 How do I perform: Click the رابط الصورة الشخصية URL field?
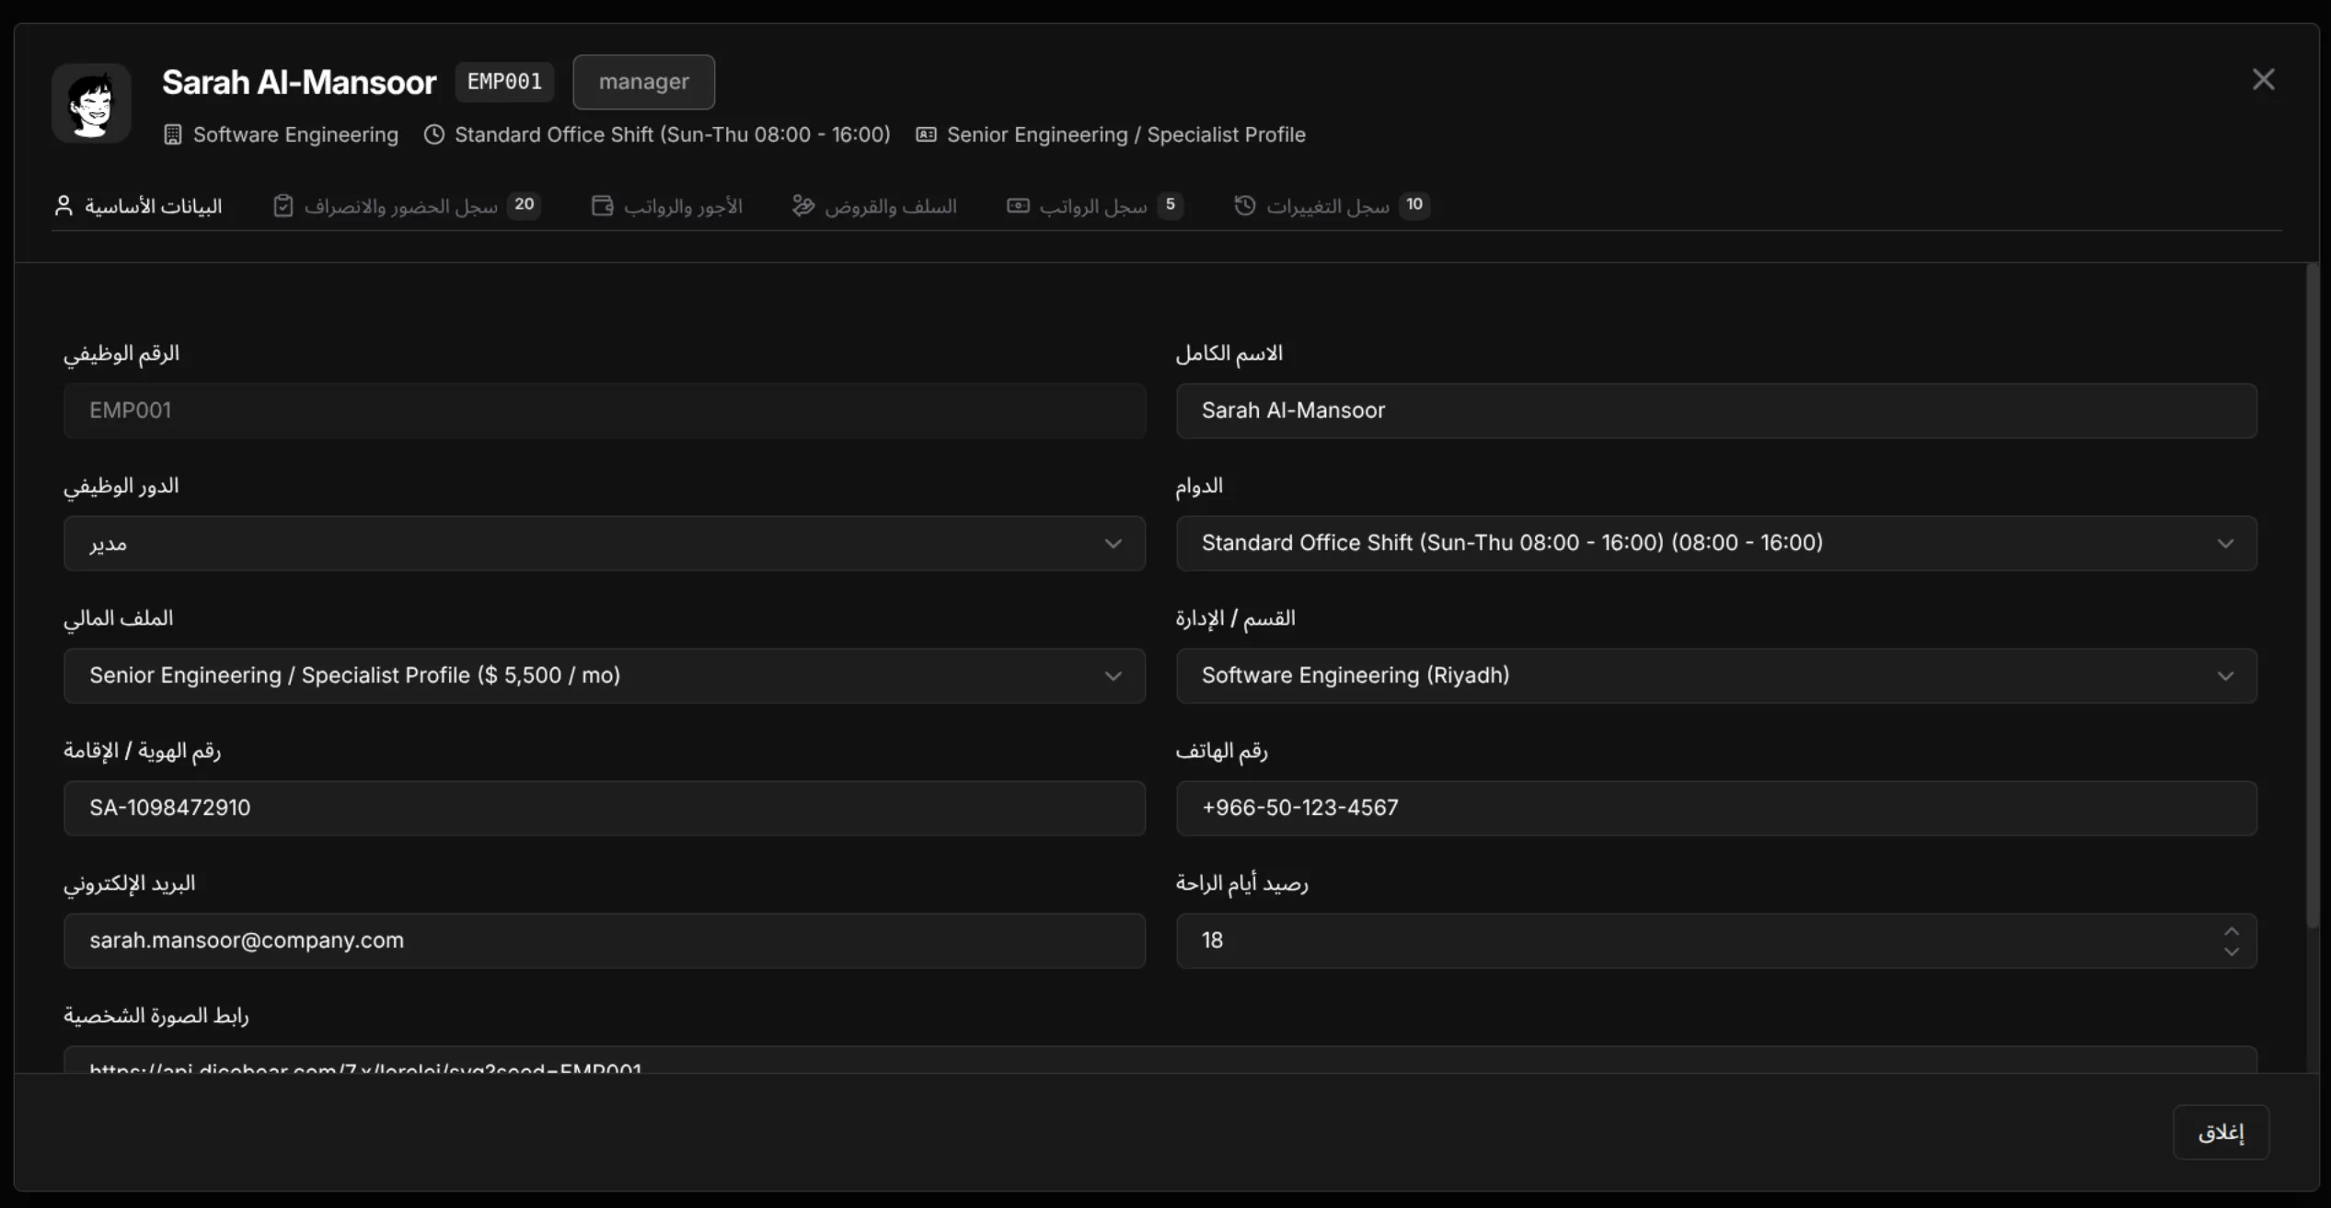[x=1160, y=1060]
